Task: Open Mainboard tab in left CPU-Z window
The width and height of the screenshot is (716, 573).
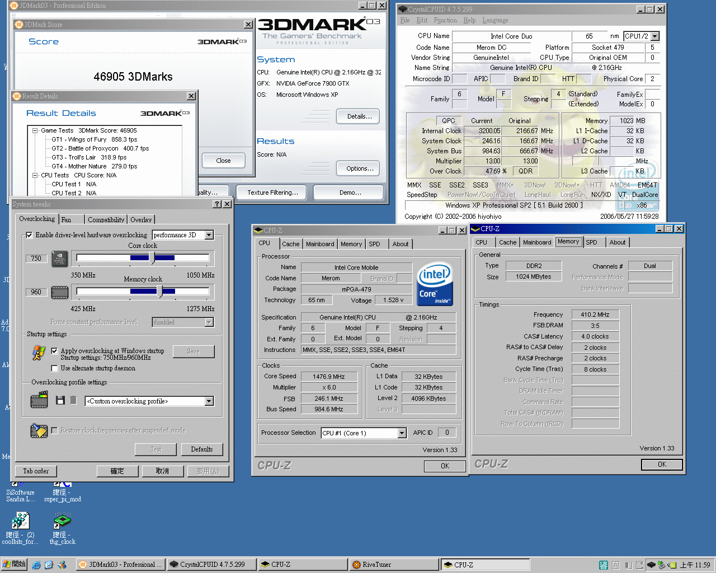Action: coord(320,244)
